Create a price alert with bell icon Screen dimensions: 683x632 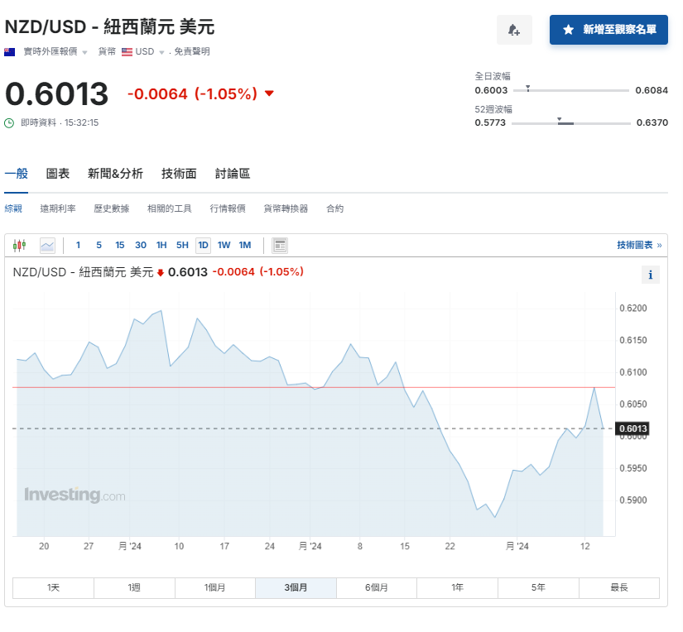(x=514, y=29)
